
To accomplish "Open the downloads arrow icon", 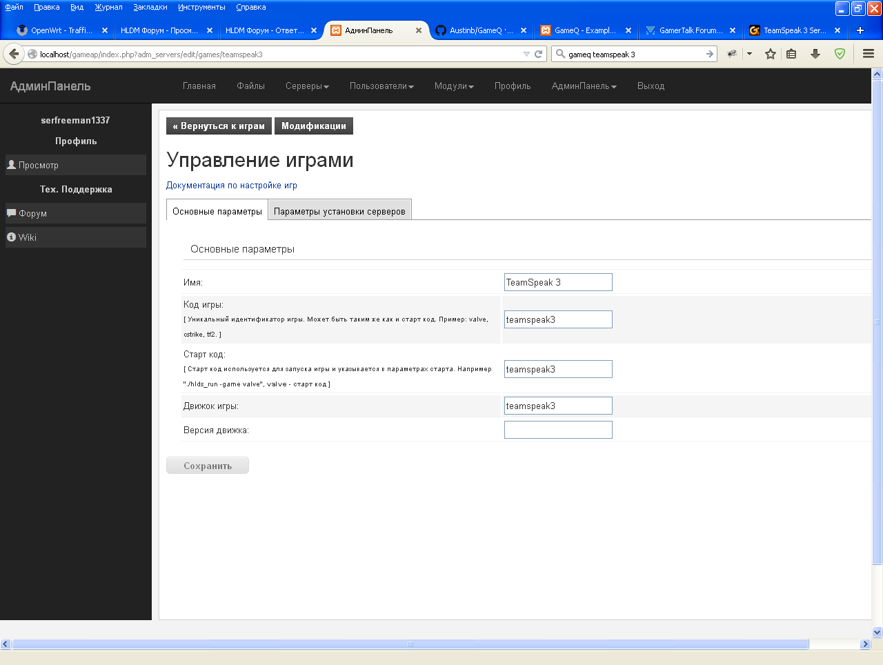I will (x=815, y=54).
